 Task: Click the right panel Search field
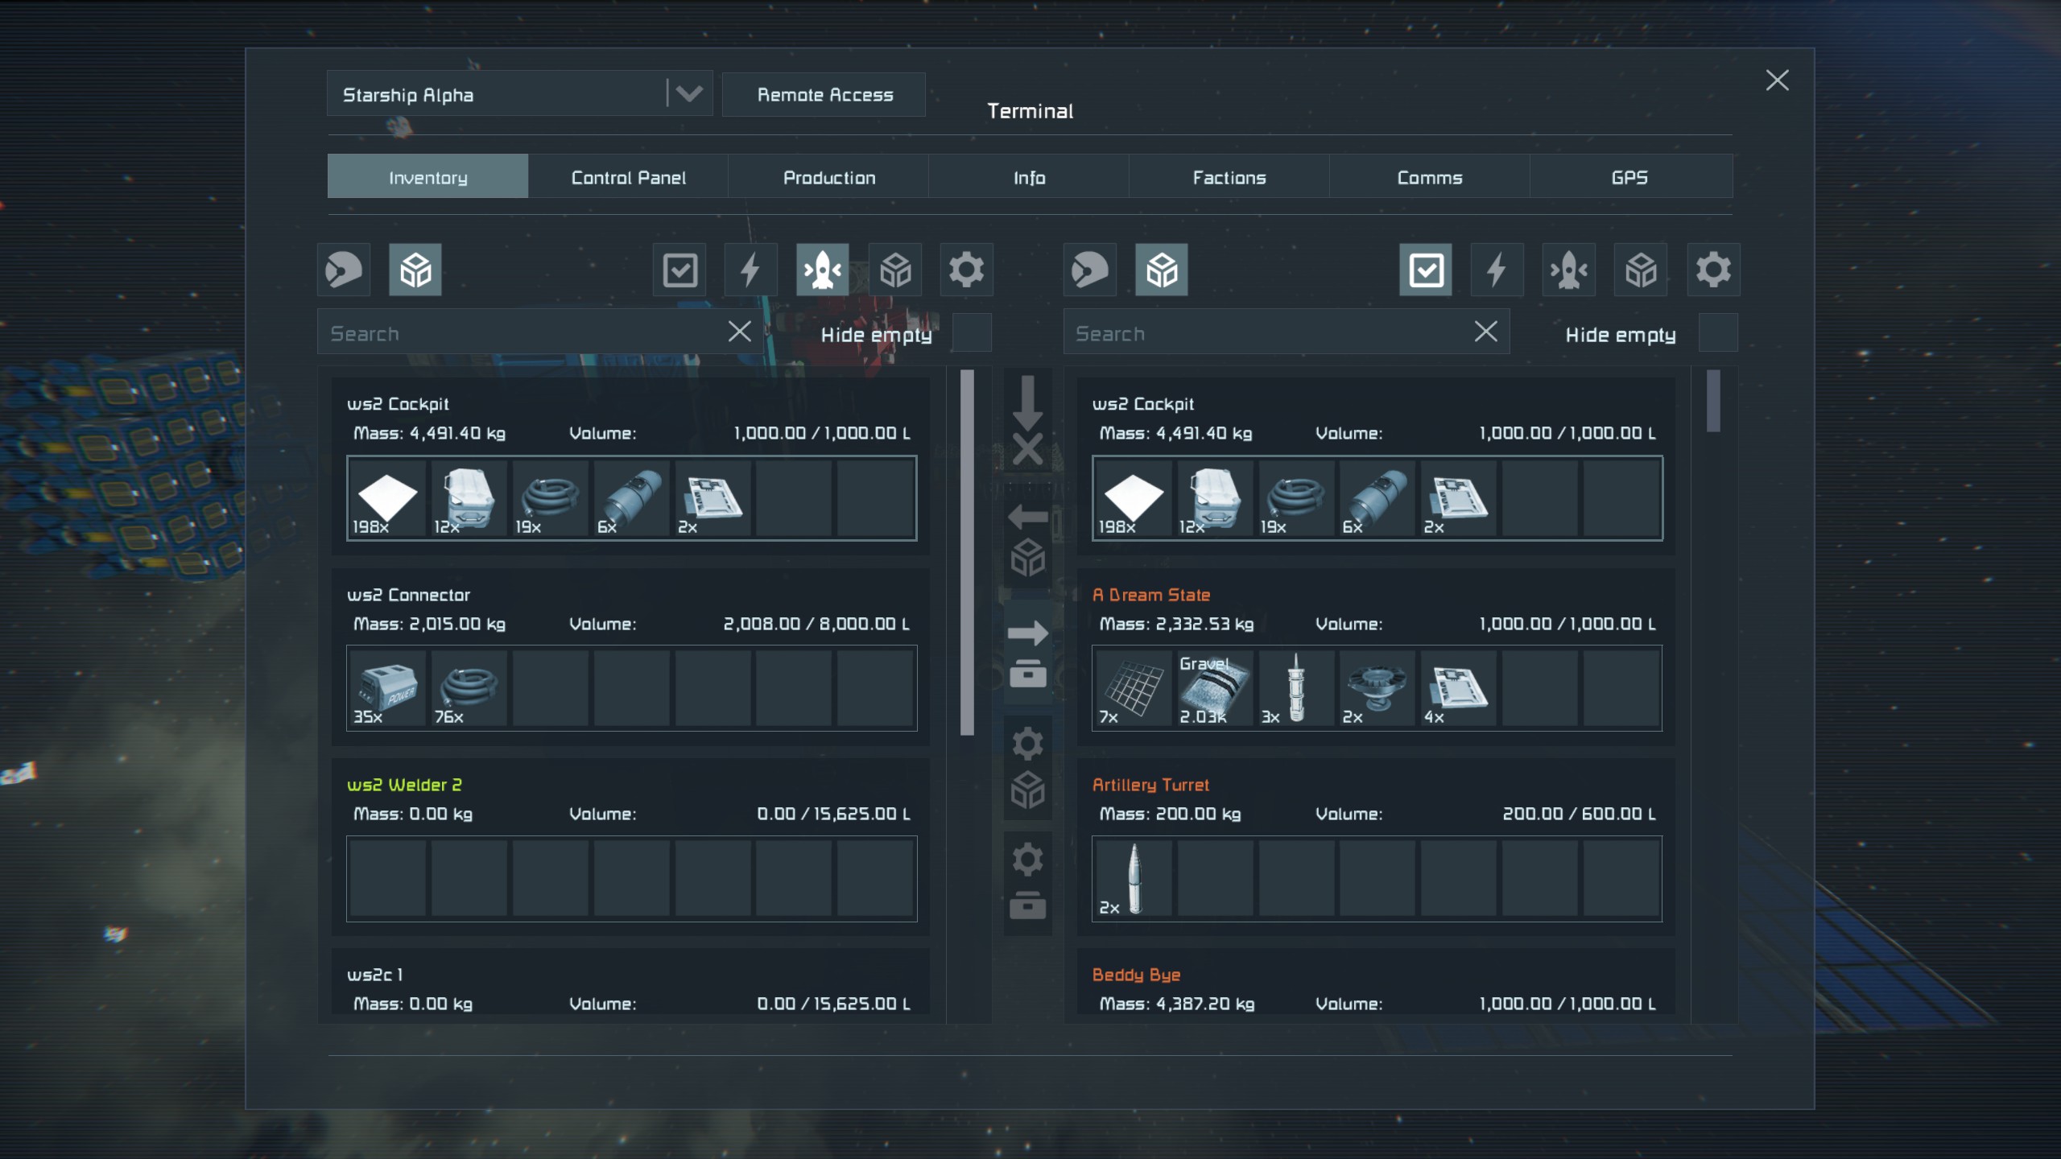pyautogui.click(x=1264, y=333)
